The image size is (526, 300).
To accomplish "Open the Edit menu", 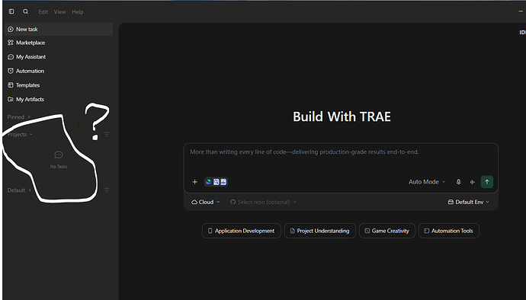I will click(x=43, y=11).
